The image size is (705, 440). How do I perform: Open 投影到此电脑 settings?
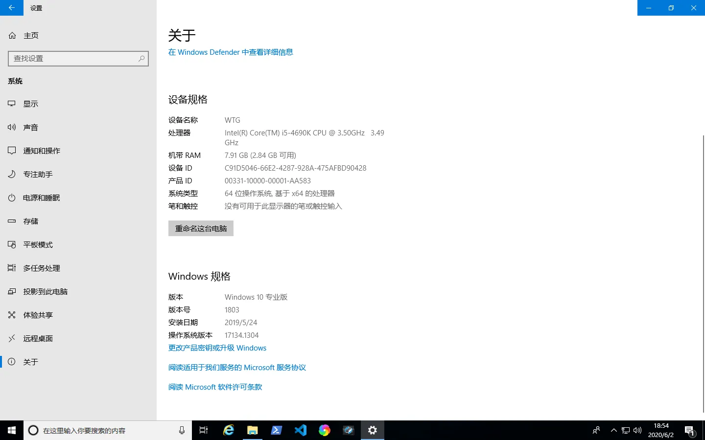click(x=78, y=291)
